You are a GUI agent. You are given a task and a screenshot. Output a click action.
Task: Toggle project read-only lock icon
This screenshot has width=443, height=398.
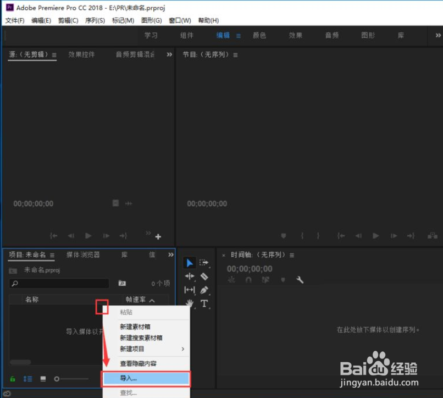[13, 379]
